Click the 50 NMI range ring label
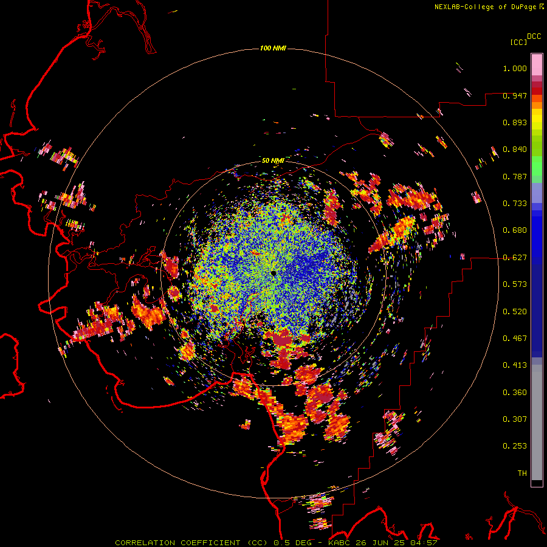 click(x=273, y=160)
